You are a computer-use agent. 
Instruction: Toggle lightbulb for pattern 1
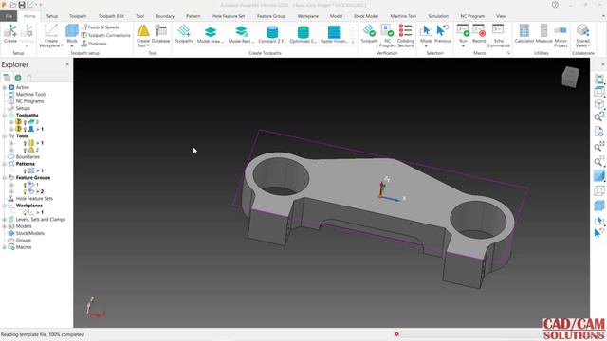[25, 170]
